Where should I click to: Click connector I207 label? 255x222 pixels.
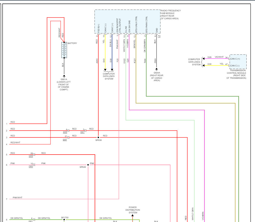[x=65, y=140]
